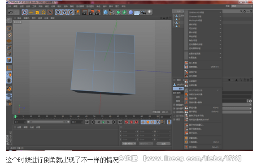This screenshot has width=253, height=166.
Task: Select the object named 1 in Object Manager
Action: point(179,26)
